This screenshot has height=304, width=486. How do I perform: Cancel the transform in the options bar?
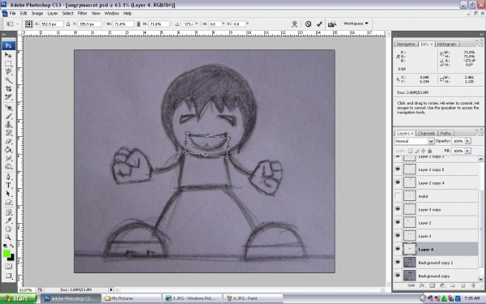click(308, 24)
